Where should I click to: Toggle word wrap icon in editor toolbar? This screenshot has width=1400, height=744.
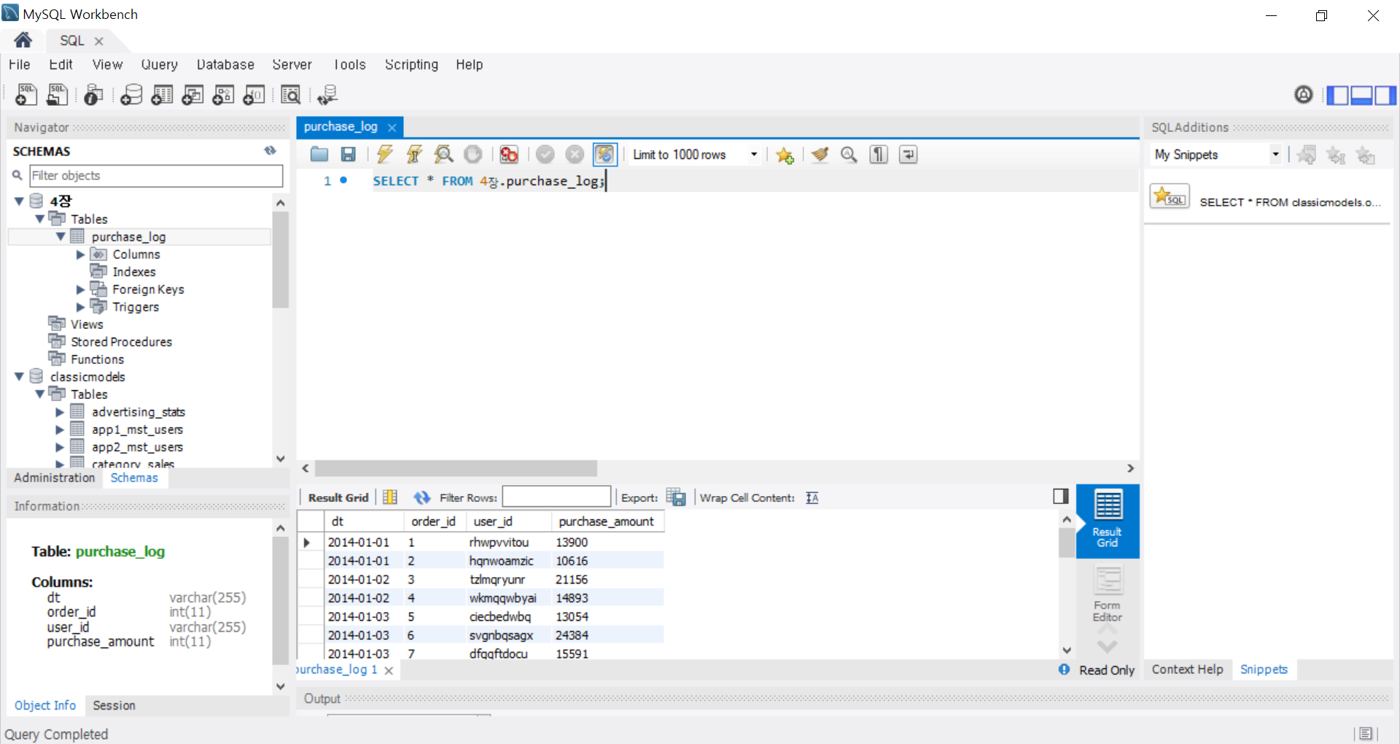pos(908,154)
